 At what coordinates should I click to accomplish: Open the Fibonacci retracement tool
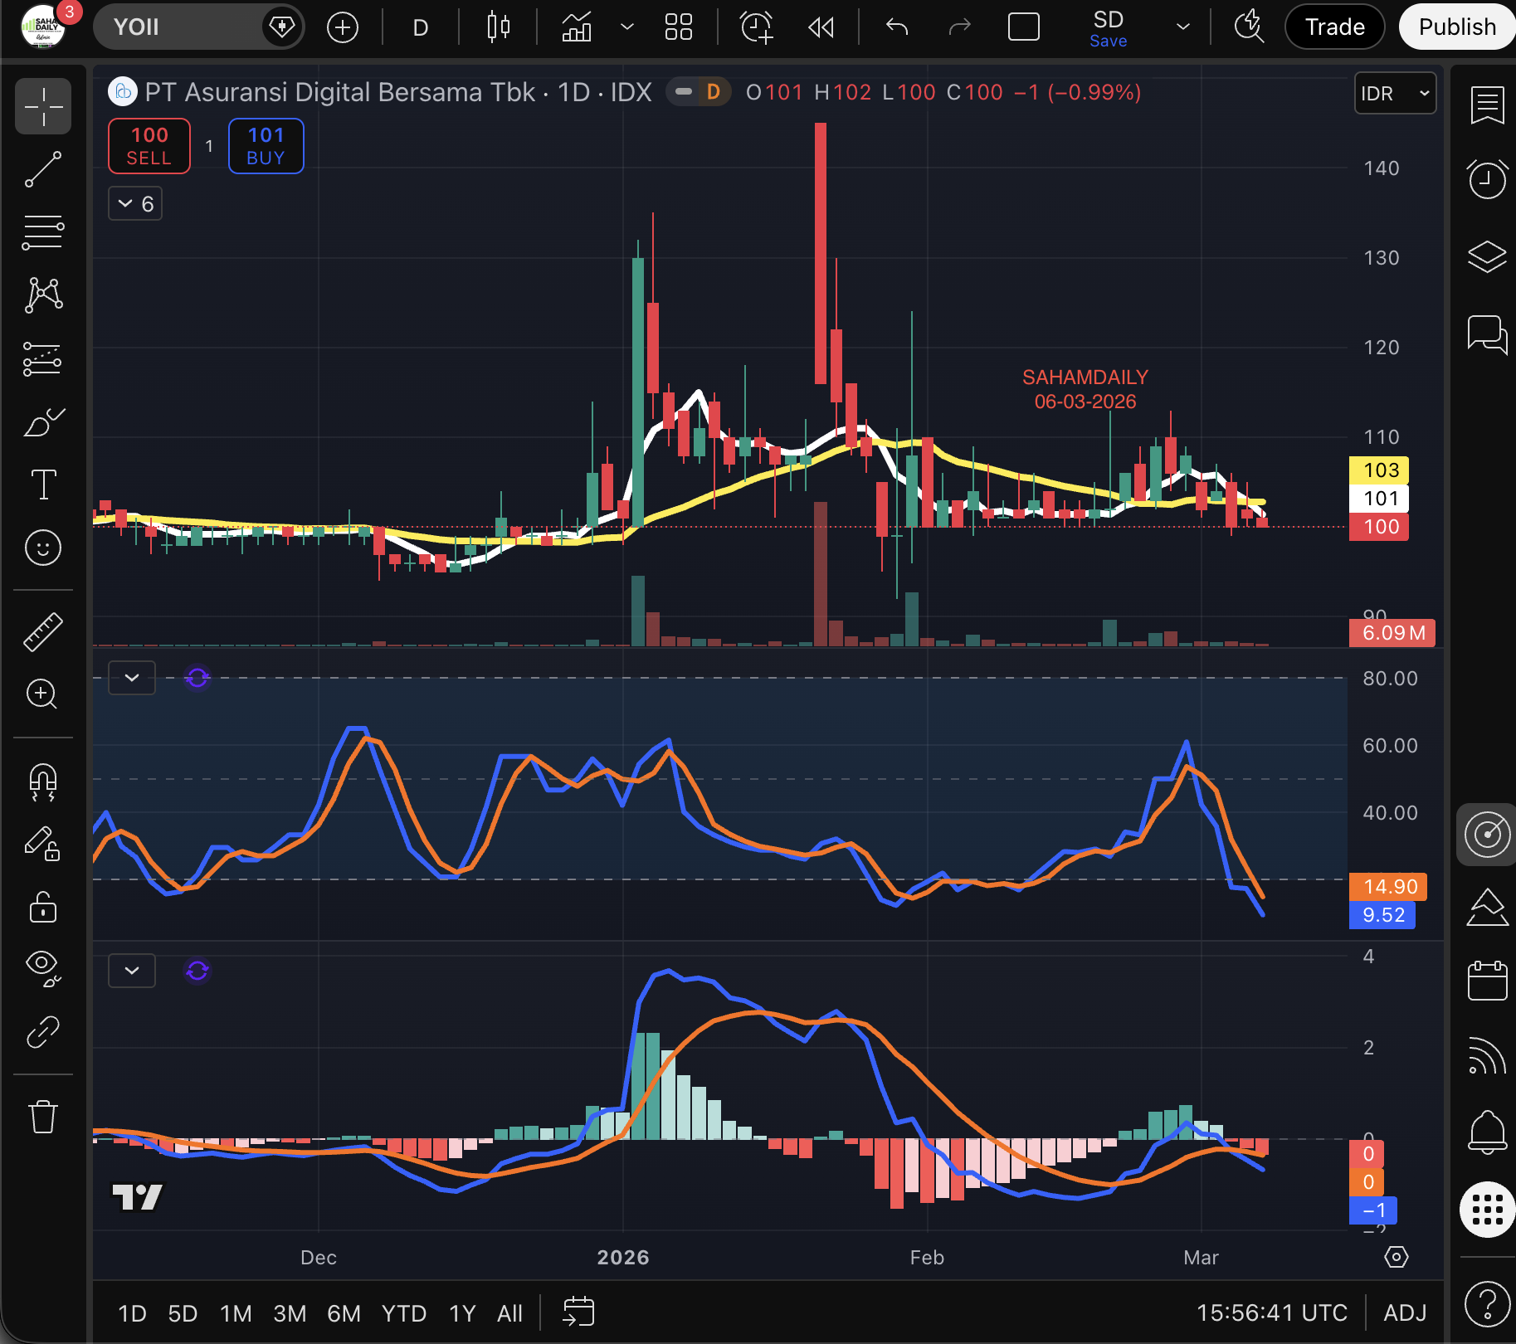tap(43, 232)
